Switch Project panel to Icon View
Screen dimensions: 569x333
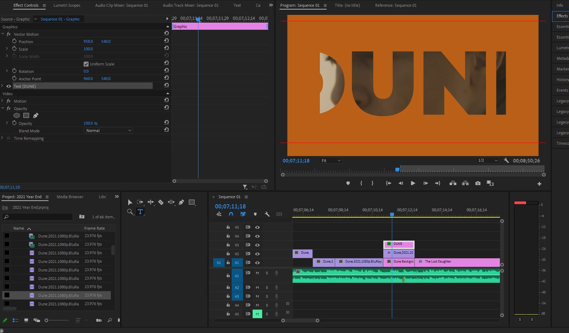(26, 320)
